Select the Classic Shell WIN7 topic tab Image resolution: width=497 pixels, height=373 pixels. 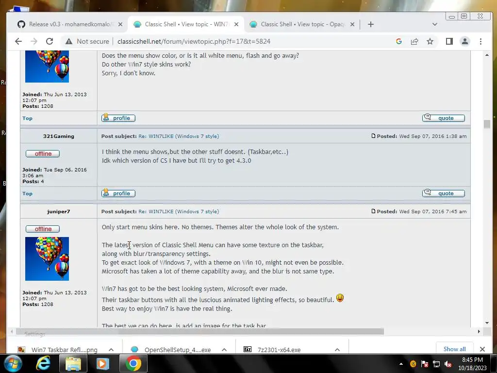click(186, 24)
